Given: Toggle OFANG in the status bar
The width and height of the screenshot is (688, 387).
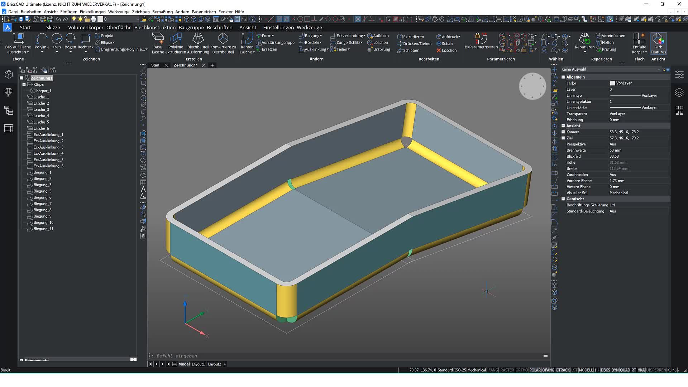Looking at the screenshot, I should pos(548,370).
